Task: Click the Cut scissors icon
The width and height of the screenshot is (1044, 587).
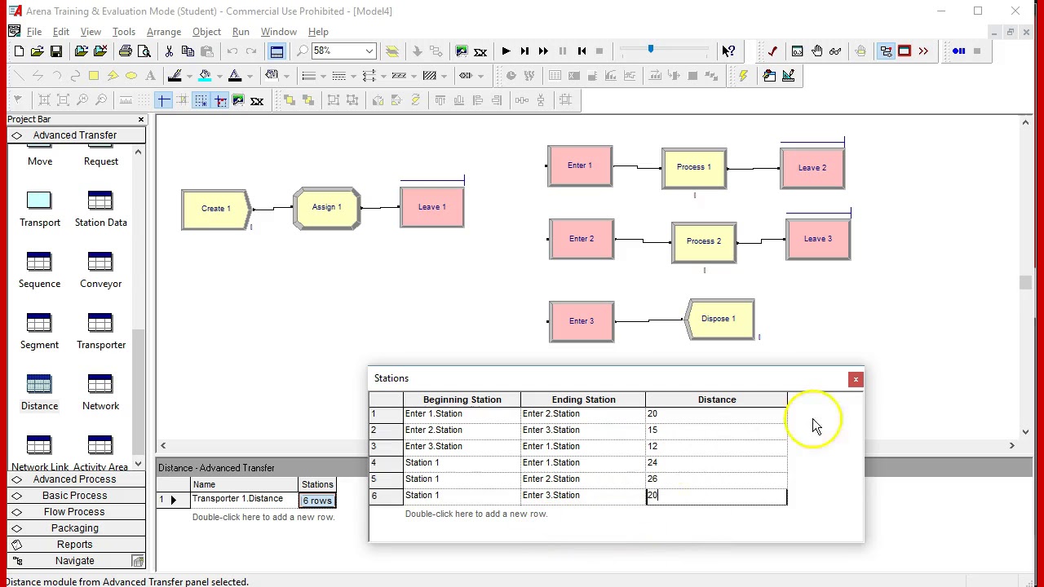Action: [169, 51]
